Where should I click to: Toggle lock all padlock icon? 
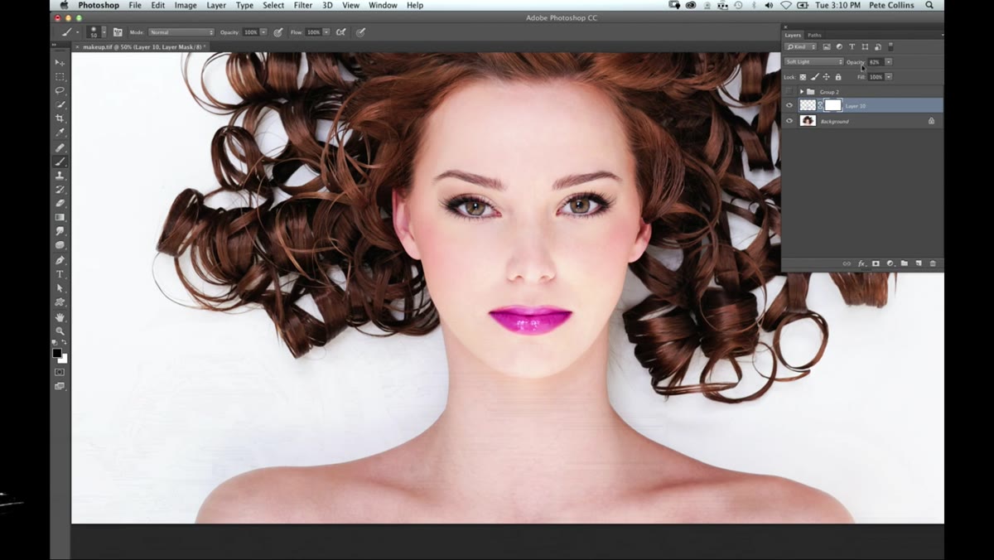[838, 77]
